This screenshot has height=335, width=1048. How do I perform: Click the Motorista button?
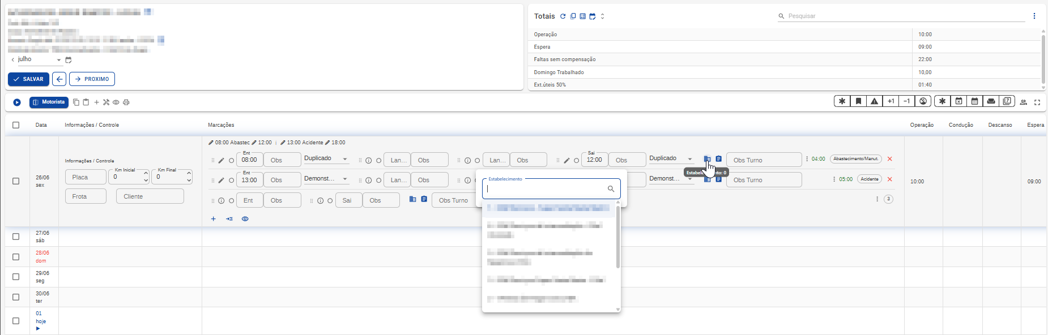[49, 102]
